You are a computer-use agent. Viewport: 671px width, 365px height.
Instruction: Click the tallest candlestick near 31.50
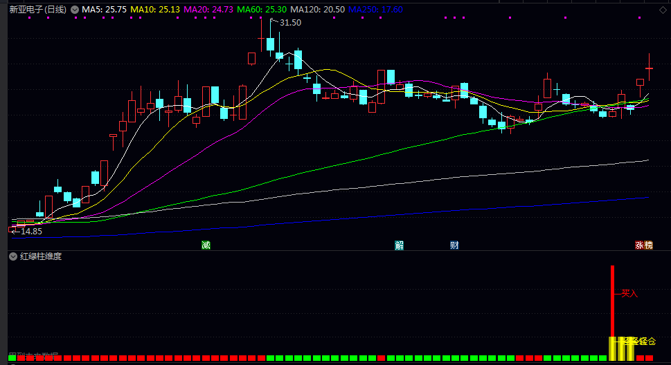tap(270, 43)
